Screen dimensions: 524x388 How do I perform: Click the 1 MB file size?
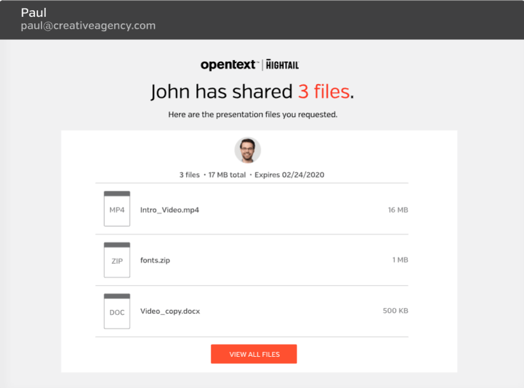point(400,260)
